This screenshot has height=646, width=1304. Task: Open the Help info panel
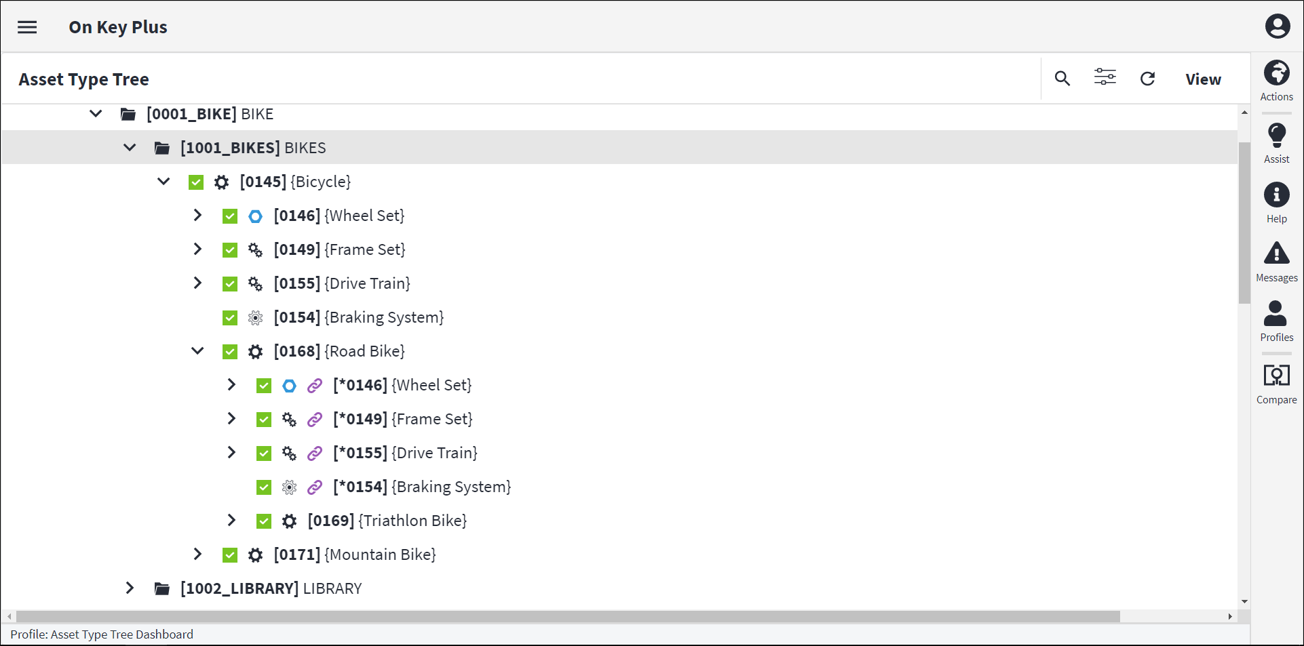[x=1277, y=203]
